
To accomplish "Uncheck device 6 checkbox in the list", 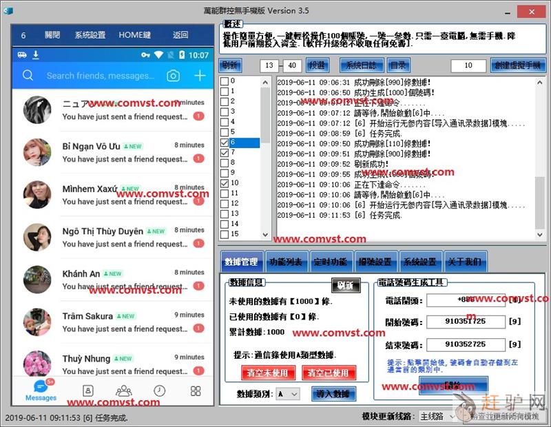I will tap(225, 143).
